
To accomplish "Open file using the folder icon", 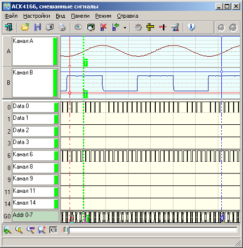I will [25, 27].
